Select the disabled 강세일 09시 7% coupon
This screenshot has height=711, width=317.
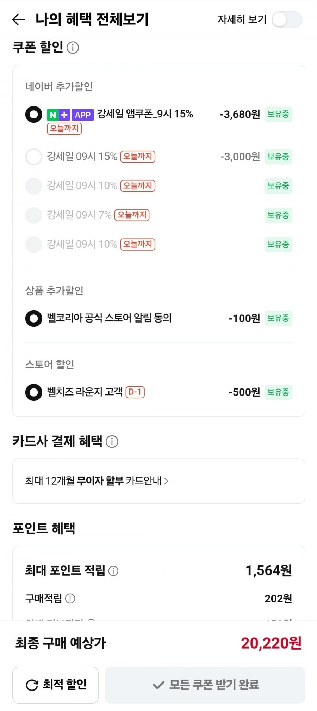pos(34,215)
